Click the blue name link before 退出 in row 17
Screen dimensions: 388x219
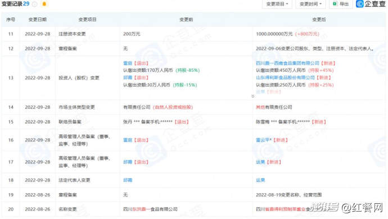point(128,162)
